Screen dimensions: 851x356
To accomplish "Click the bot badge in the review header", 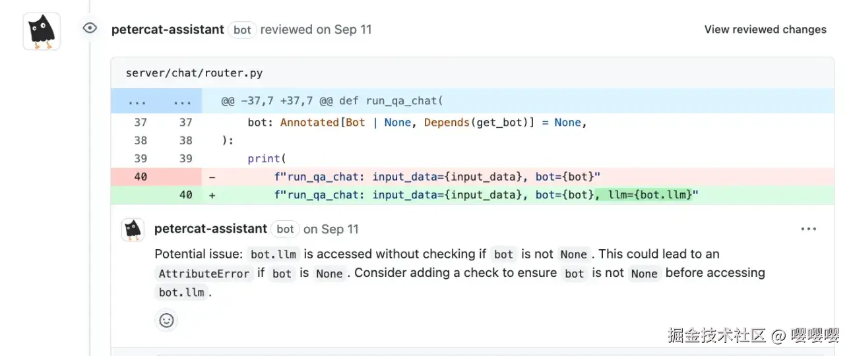I will pyautogui.click(x=242, y=30).
